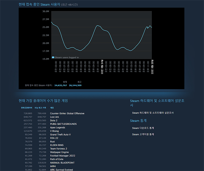This screenshot has height=171, width=204.
Task: Open the MIR4 game entry
Action: 53,166
